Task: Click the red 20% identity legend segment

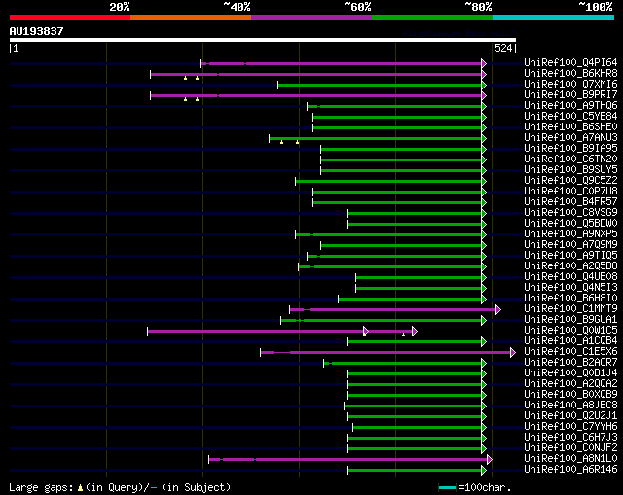Action: click(x=70, y=18)
